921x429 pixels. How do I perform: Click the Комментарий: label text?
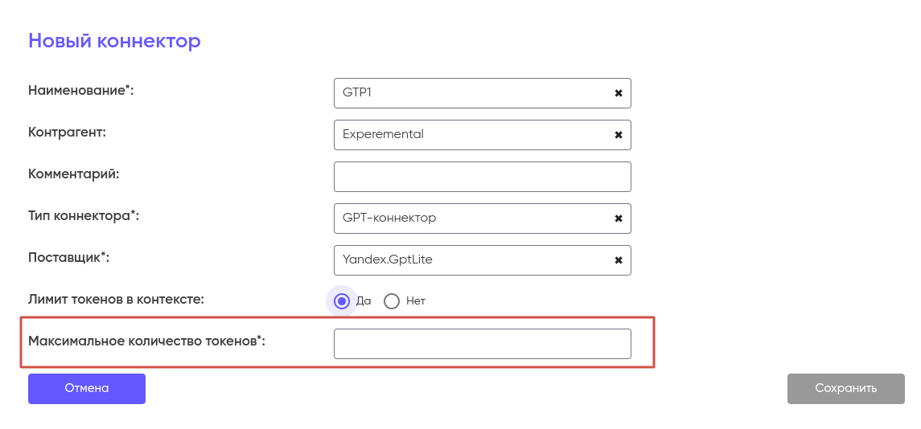73,174
